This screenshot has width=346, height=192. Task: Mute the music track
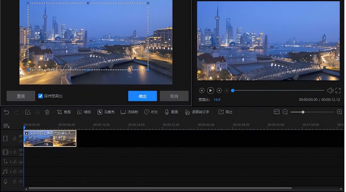point(20,172)
